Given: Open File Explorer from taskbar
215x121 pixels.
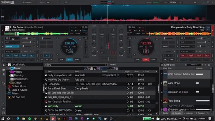Looking at the screenshot, I should 24,119.
